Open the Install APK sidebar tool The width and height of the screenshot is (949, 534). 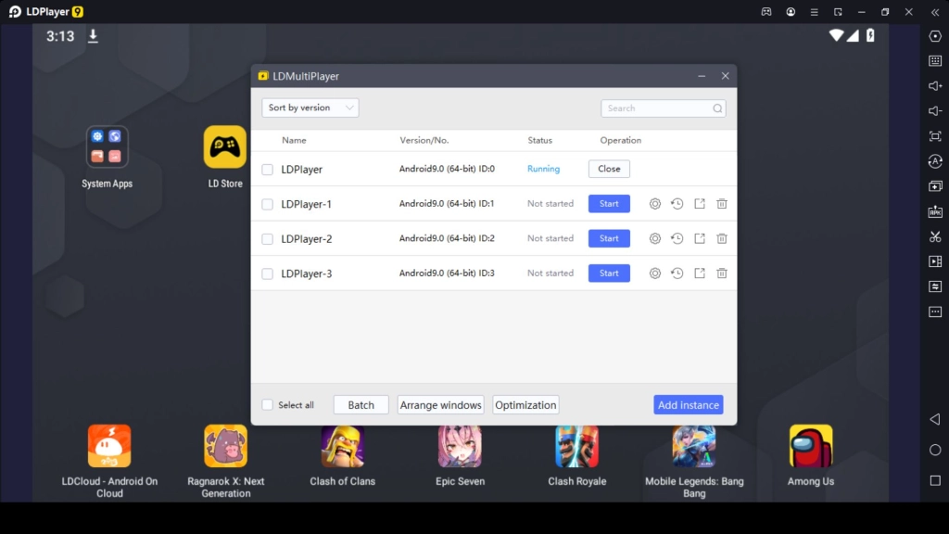click(x=935, y=211)
